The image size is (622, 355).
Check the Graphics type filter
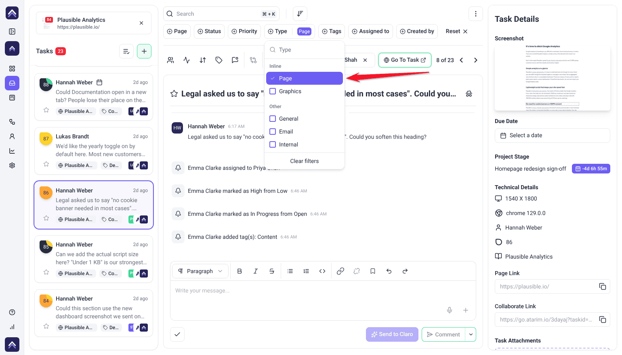point(273,91)
